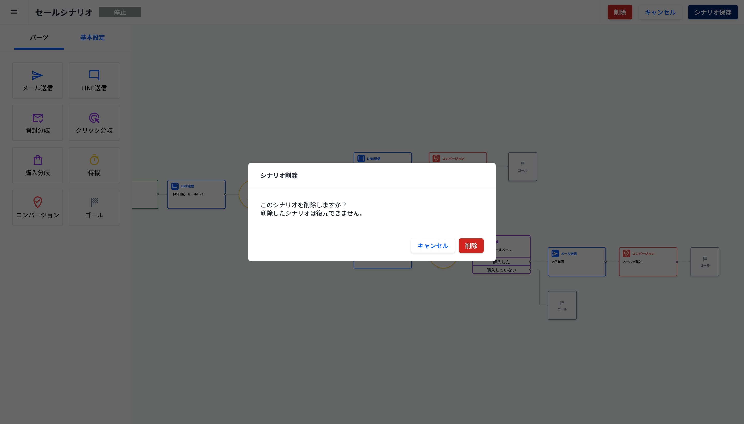
Task: Switch to the 基本設定 tab
Action: tap(92, 37)
